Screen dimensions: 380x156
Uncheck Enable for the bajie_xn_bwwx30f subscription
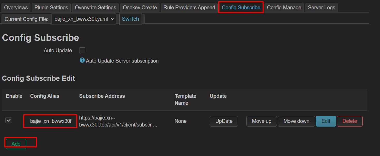point(9,120)
